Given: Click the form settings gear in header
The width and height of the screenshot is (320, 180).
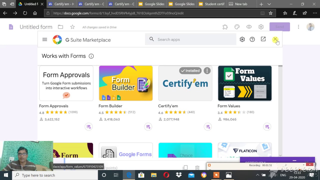Looking at the screenshot, I should pos(261,27).
